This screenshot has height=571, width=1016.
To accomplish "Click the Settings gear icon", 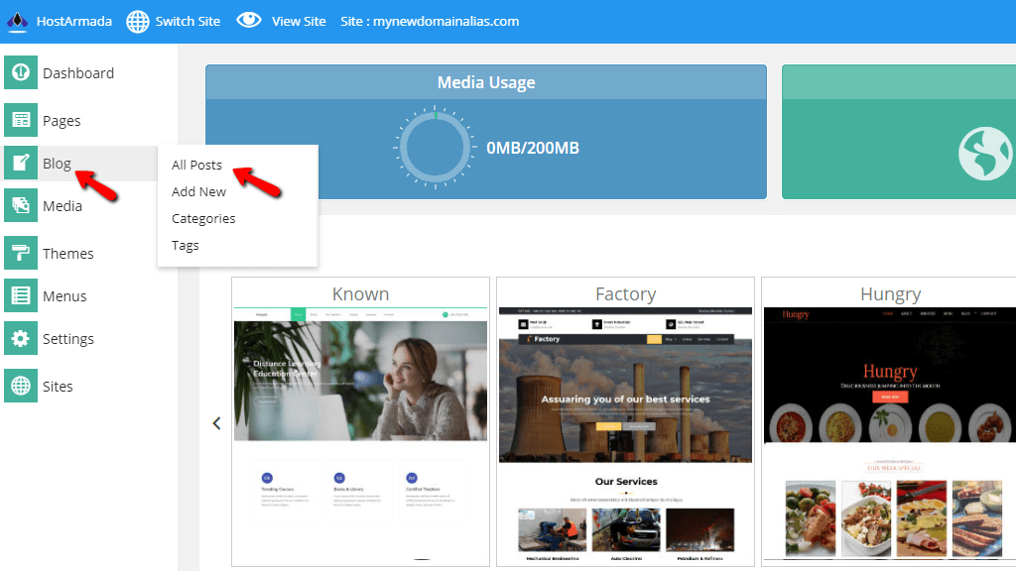I will click(21, 338).
